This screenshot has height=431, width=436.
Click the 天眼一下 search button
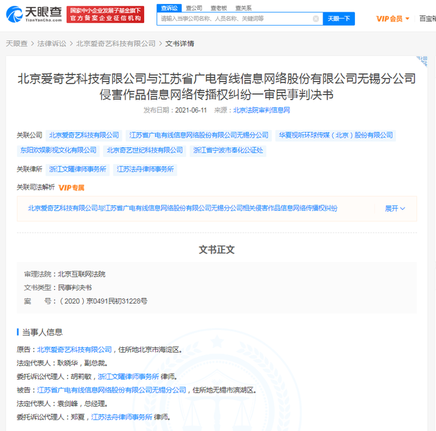click(x=338, y=19)
